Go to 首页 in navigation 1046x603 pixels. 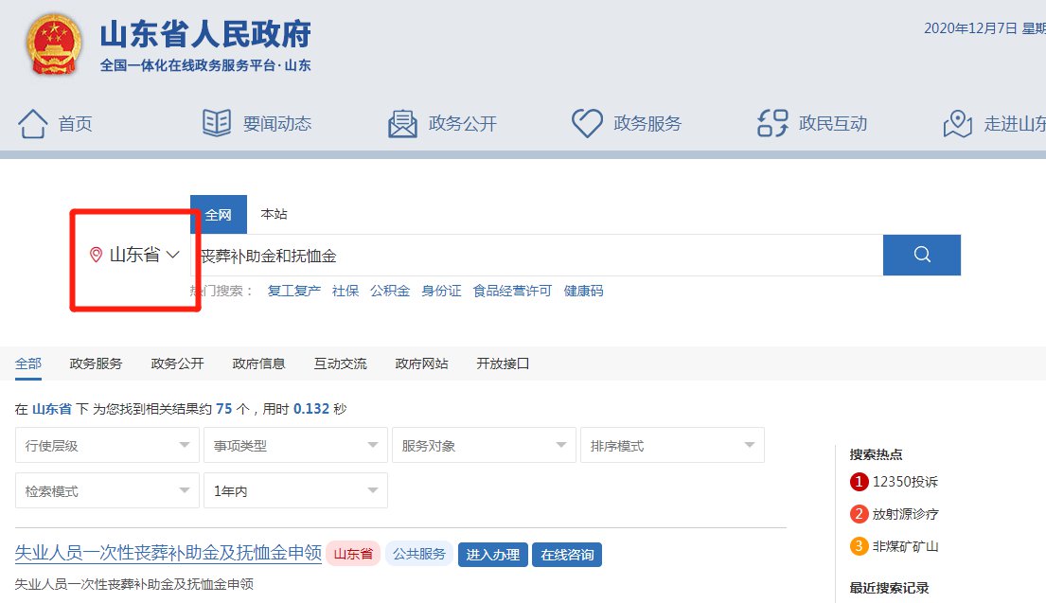tap(76, 123)
